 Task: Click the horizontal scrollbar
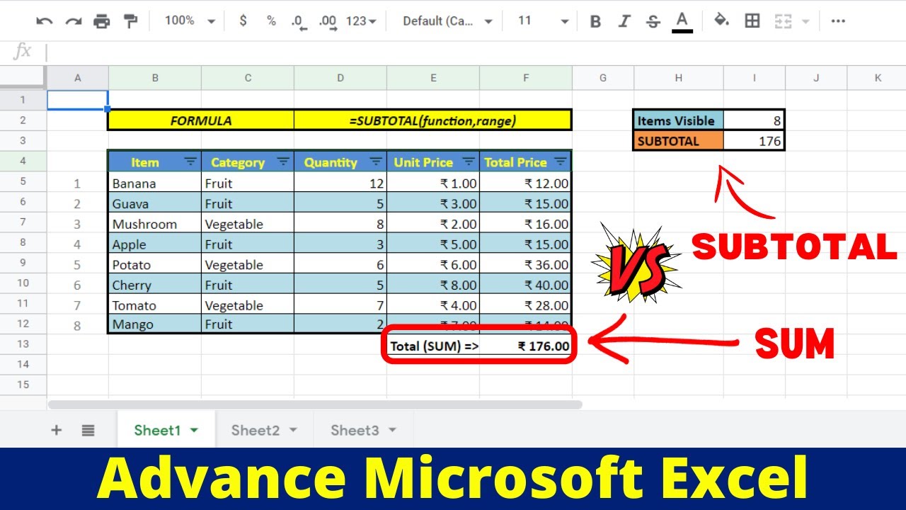point(315,405)
